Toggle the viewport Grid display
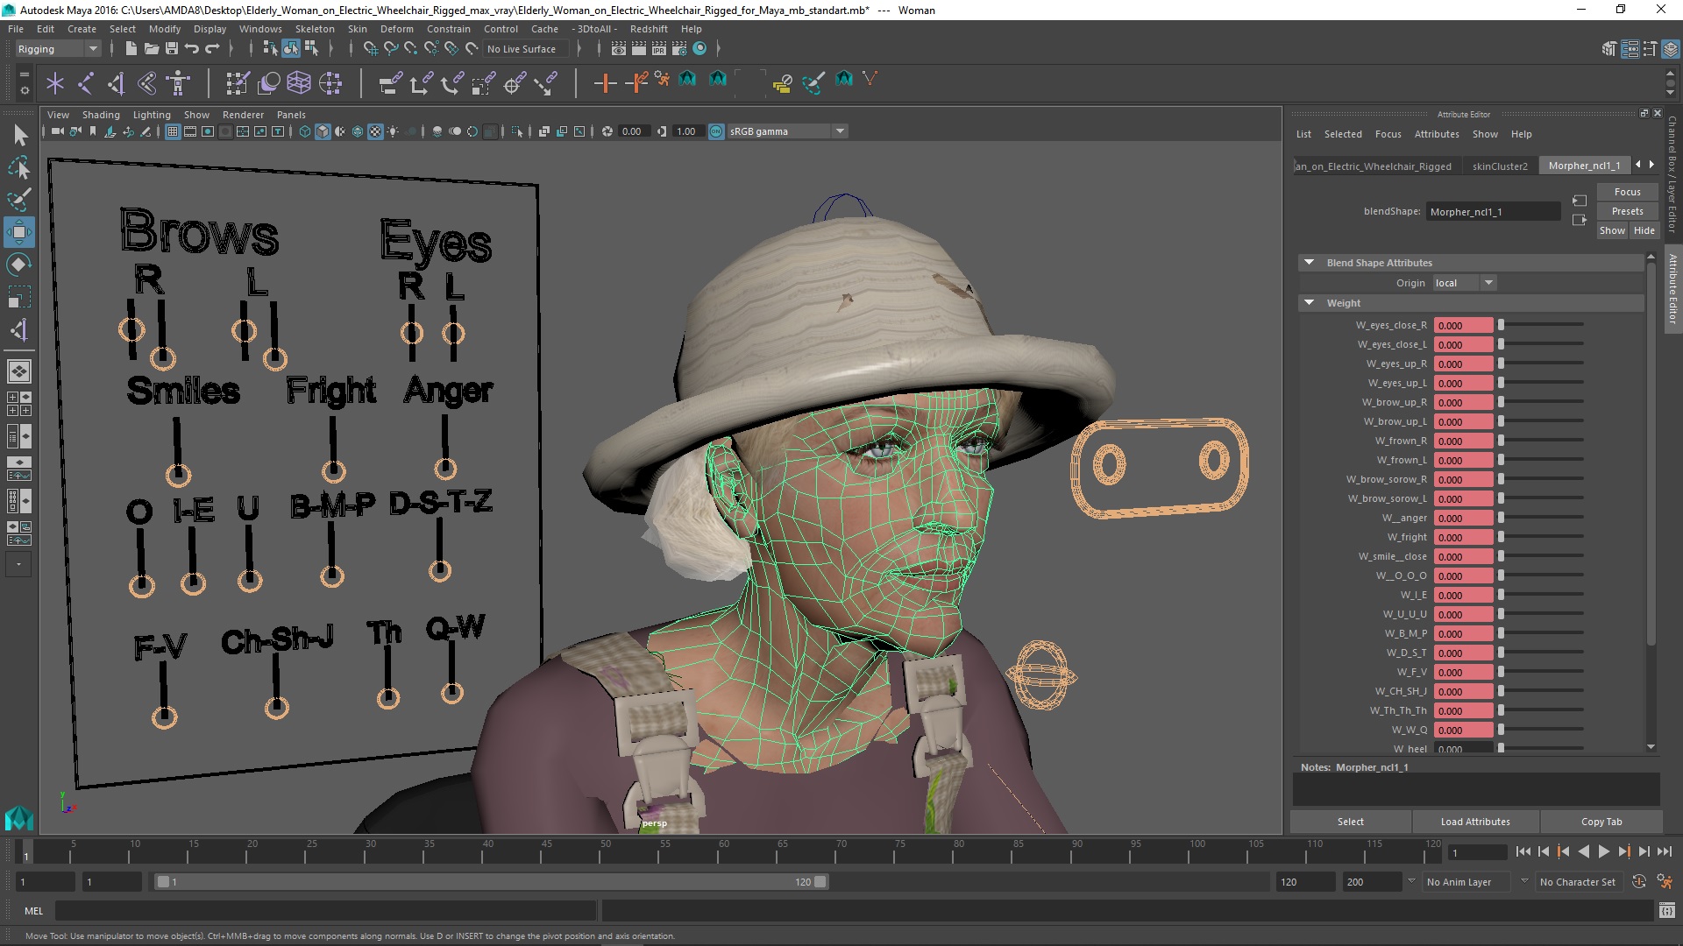Viewport: 1683px width, 946px height. [173, 131]
